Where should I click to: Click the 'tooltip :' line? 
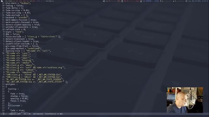click(x=13, y=89)
